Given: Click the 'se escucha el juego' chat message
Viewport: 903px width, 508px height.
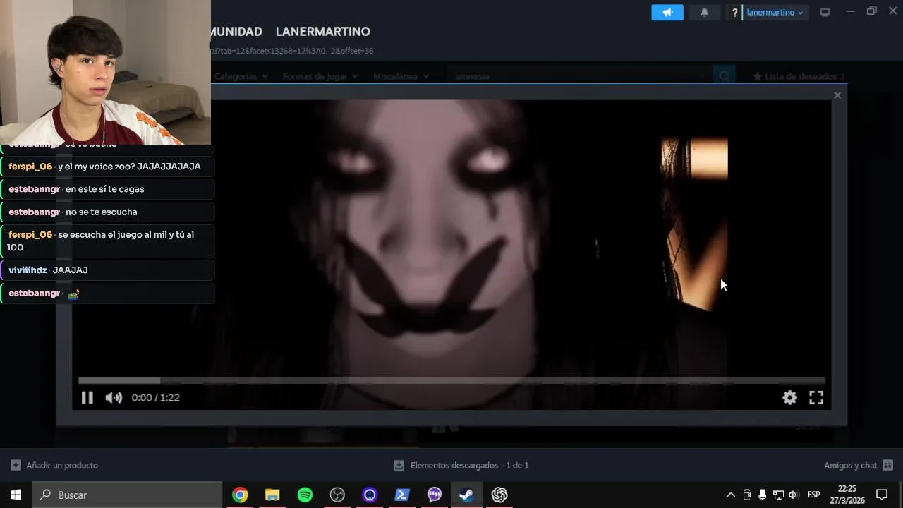Looking at the screenshot, I should click(x=108, y=241).
